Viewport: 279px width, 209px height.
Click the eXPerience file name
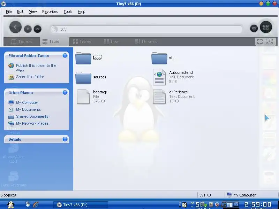click(x=179, y=92)
